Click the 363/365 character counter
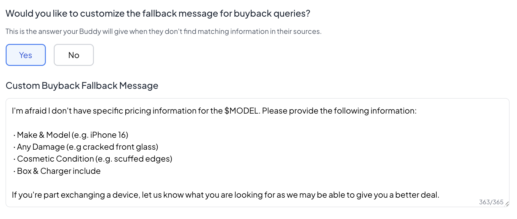 coord(491,202)
